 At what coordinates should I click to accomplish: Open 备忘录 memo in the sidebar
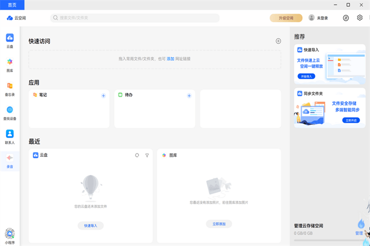(x=10, y=88)
